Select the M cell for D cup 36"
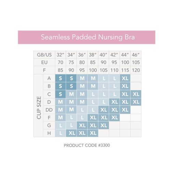This screenshot has width=175, height=175. [82, 102]
